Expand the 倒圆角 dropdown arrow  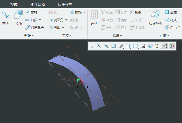[x=66, y=20]
